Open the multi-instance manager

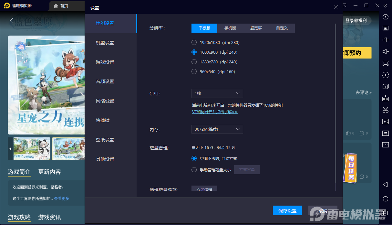385,86
